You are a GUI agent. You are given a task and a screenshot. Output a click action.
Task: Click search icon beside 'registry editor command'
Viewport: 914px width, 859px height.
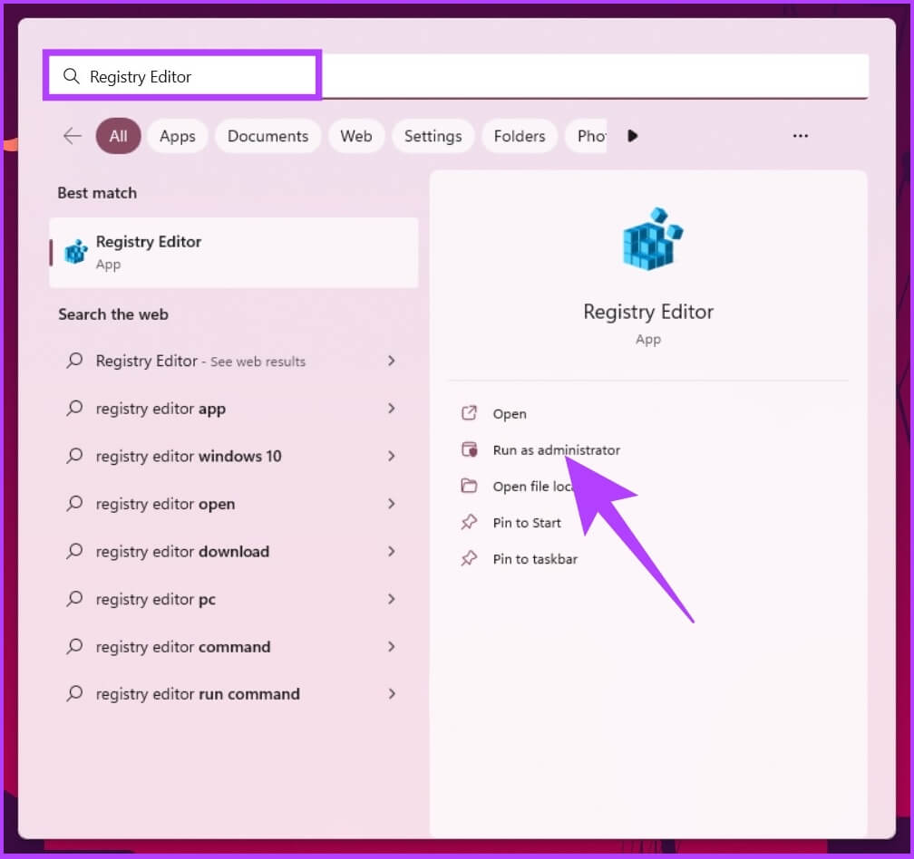point(74,646)
